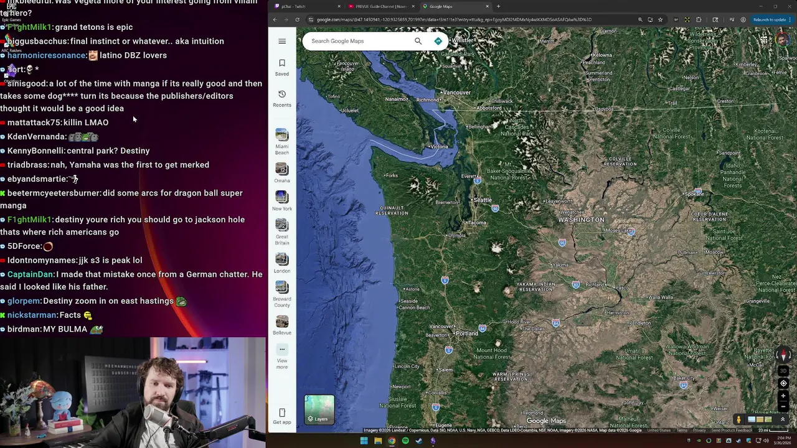
Task: Open Bellevue recent item
Action: point(282,325)
